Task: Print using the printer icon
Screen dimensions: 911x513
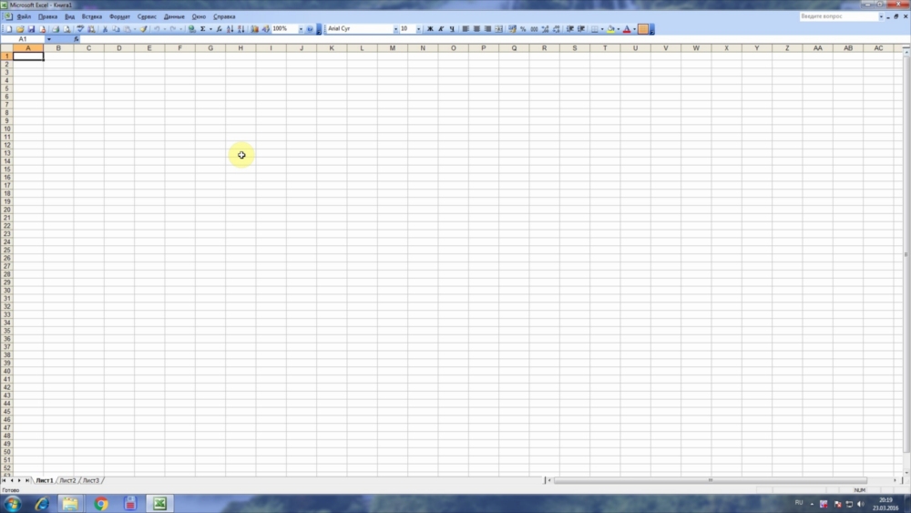Action: click(56, 29)
